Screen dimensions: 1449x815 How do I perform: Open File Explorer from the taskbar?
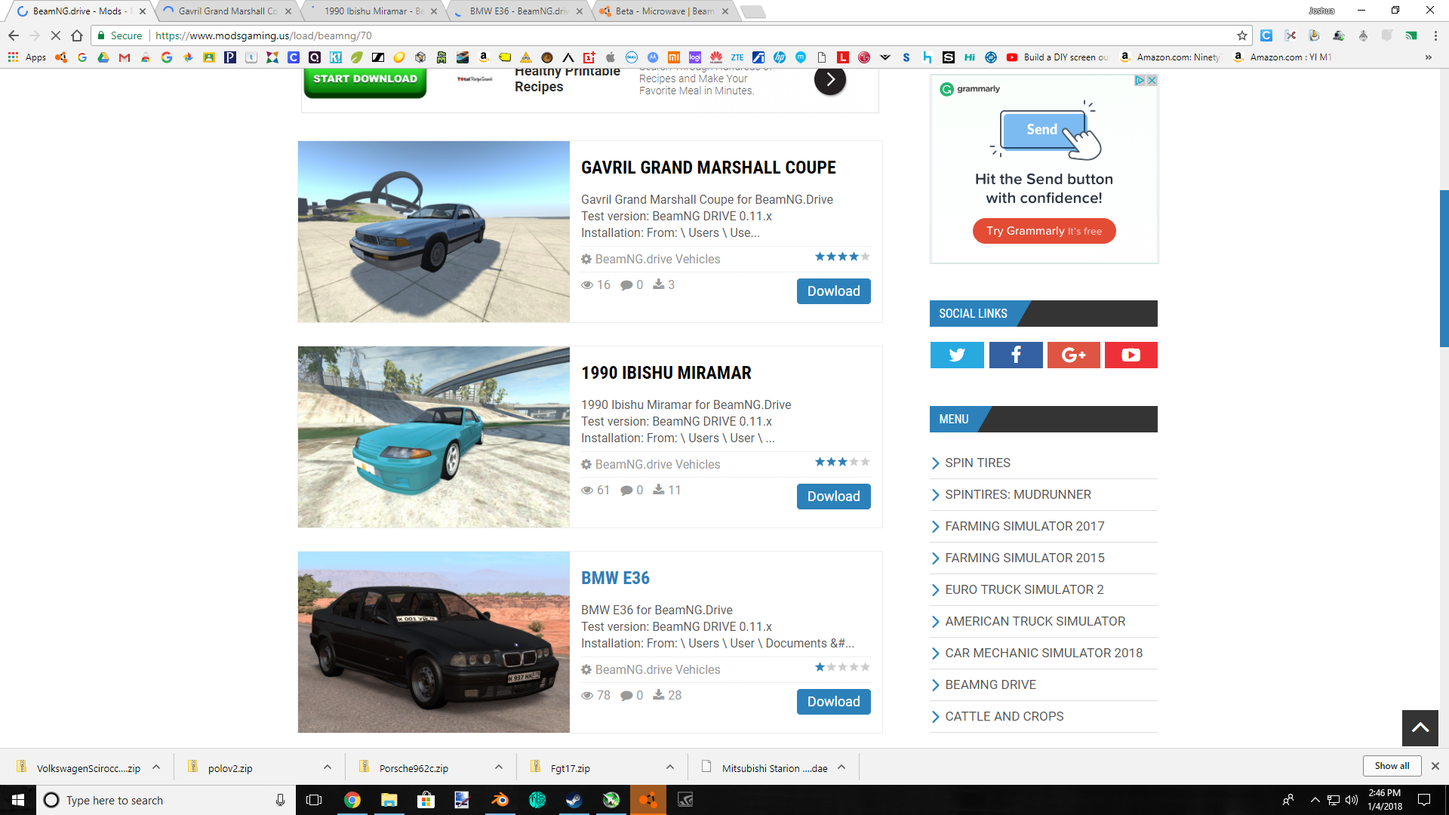click(389, 800)
